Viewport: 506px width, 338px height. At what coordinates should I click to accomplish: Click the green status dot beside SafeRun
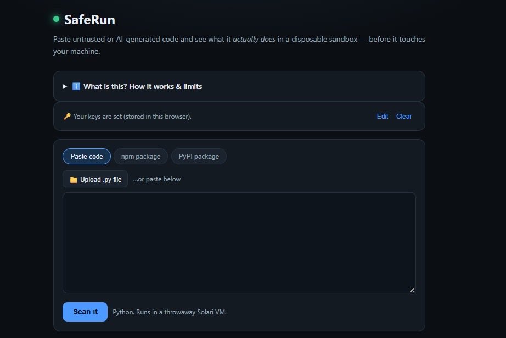pyautogui.click(x=56, y=19)
